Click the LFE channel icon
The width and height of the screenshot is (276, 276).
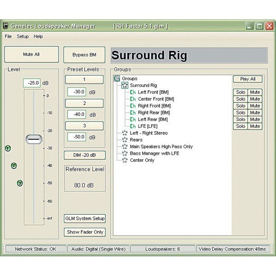point(133,126)
